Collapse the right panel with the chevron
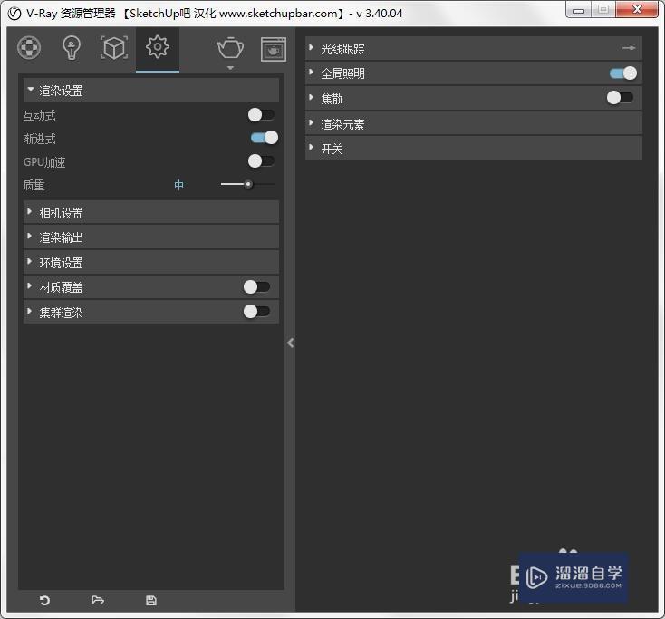 (x=291, y=343)
